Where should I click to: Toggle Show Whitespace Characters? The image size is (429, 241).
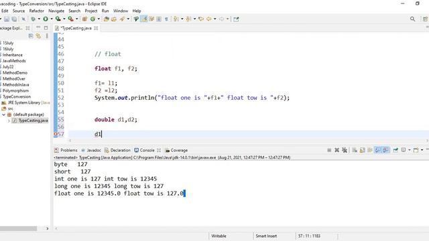[x=166, y=19]
